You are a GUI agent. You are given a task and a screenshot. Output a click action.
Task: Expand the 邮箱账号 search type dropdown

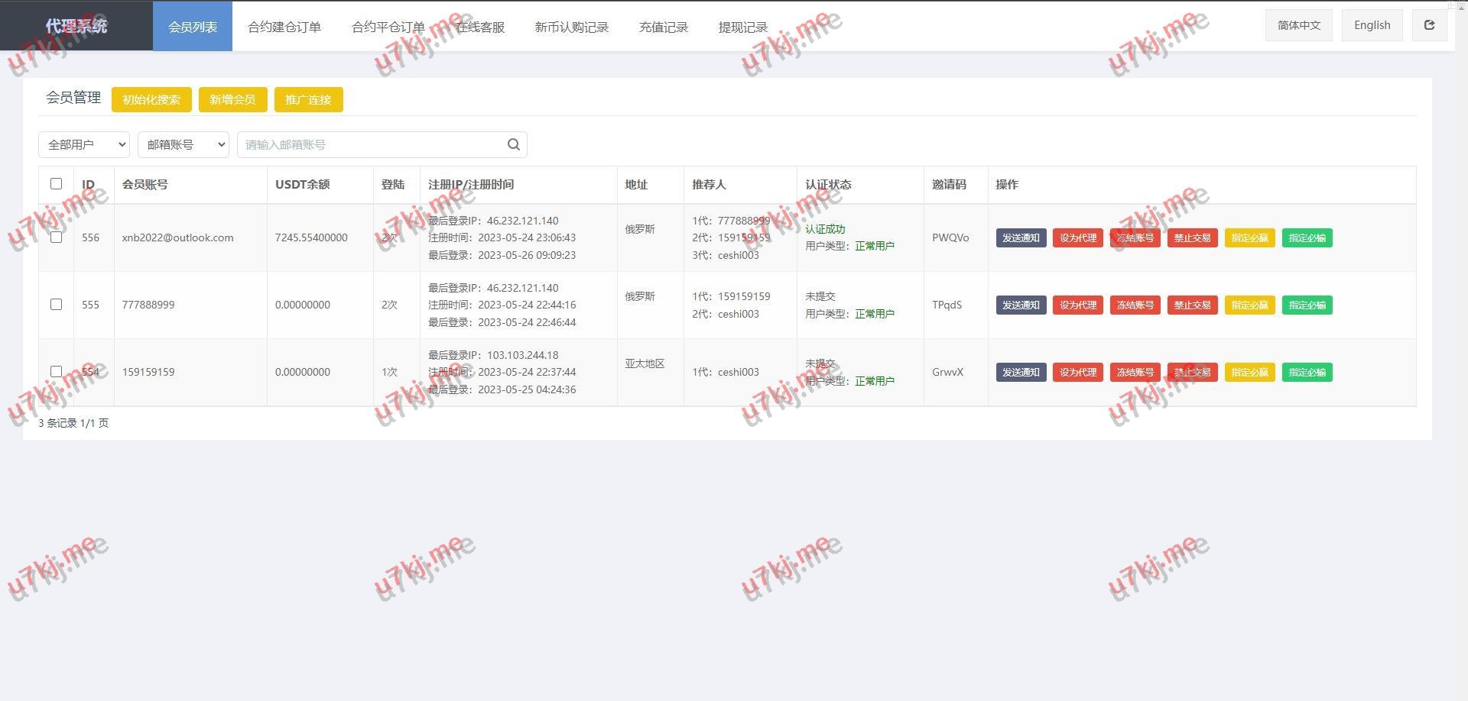coord(183,144)
